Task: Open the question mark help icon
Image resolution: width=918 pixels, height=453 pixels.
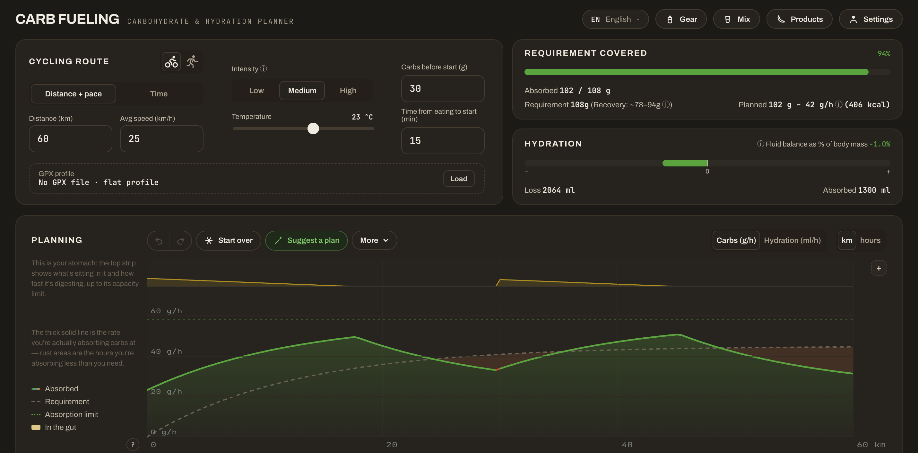Action: (x=133, y=444)
